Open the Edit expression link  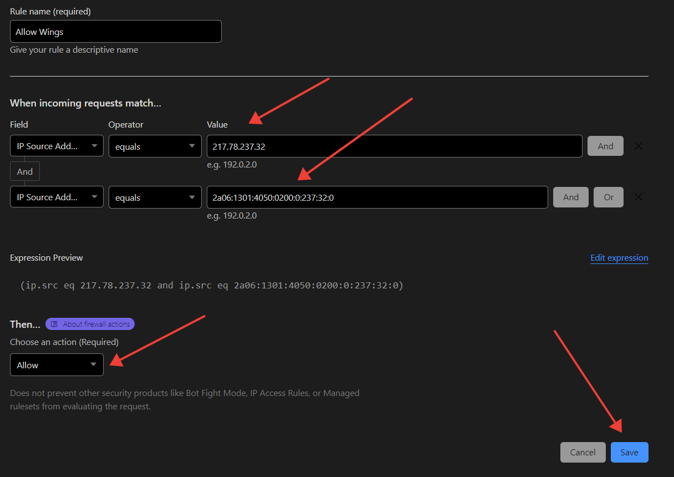pyautogui.click(x=619, y=258)
